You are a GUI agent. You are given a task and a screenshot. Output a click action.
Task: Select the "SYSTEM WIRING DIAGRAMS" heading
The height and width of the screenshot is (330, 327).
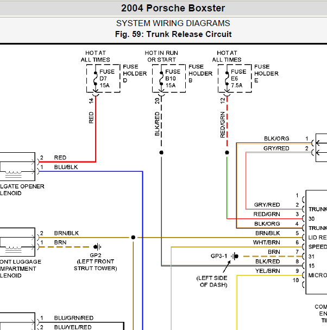click(173, 23)
